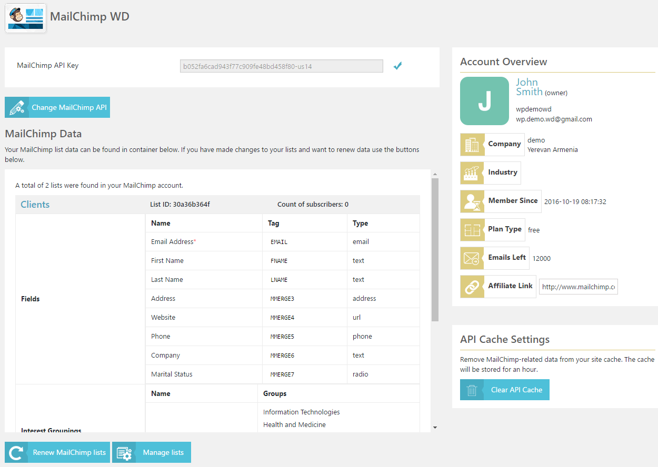This screenshot has height=467, width=658.
Task: Click Health and Medicine group entry
Action: point(294,425)
